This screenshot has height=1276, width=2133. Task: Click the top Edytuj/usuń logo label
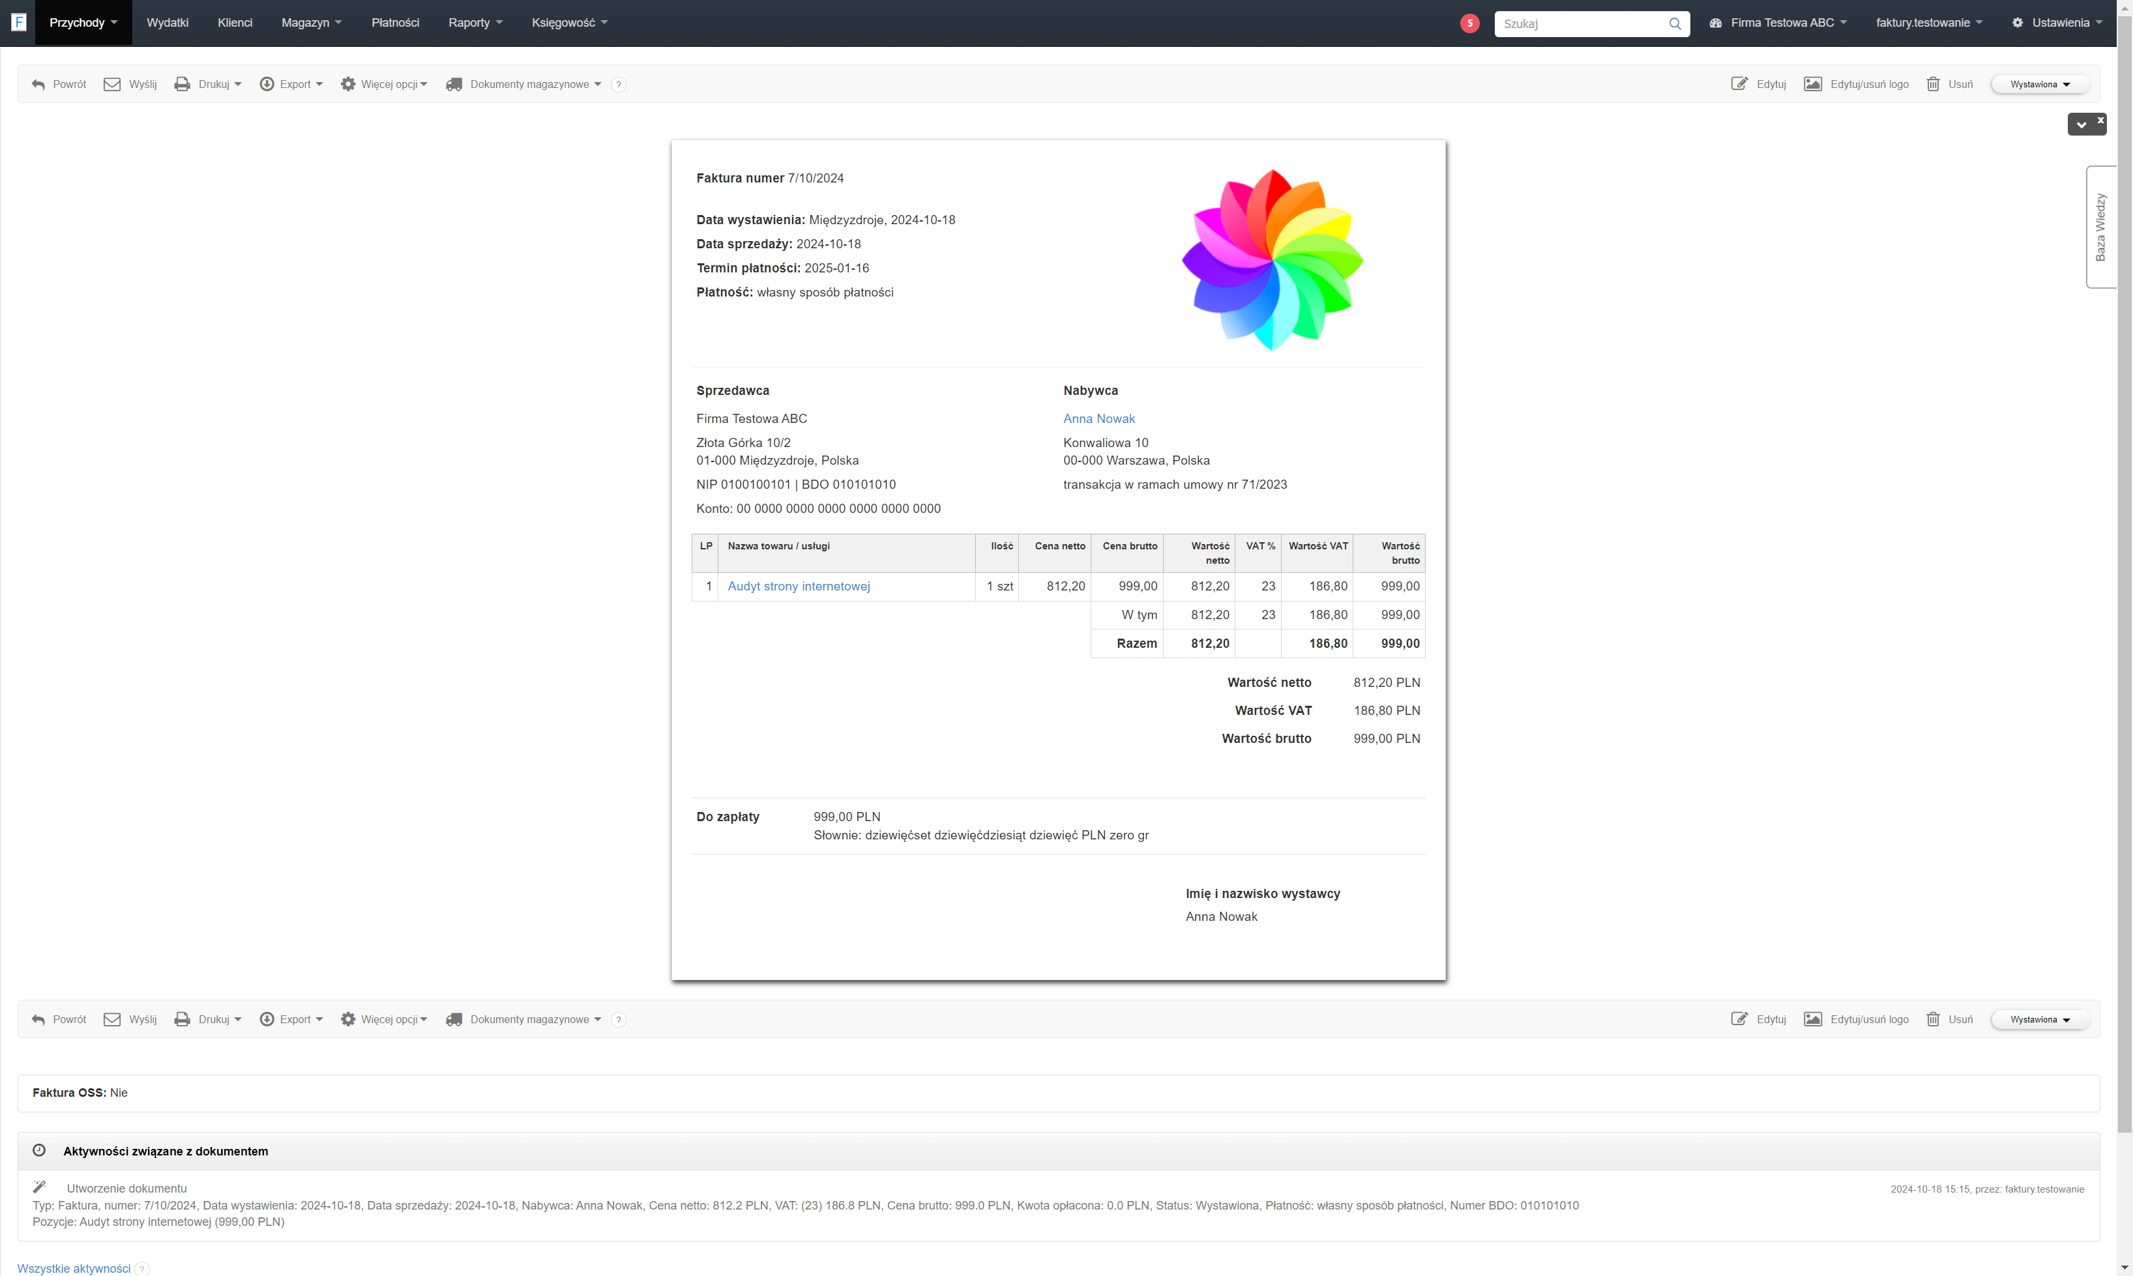1869,84
